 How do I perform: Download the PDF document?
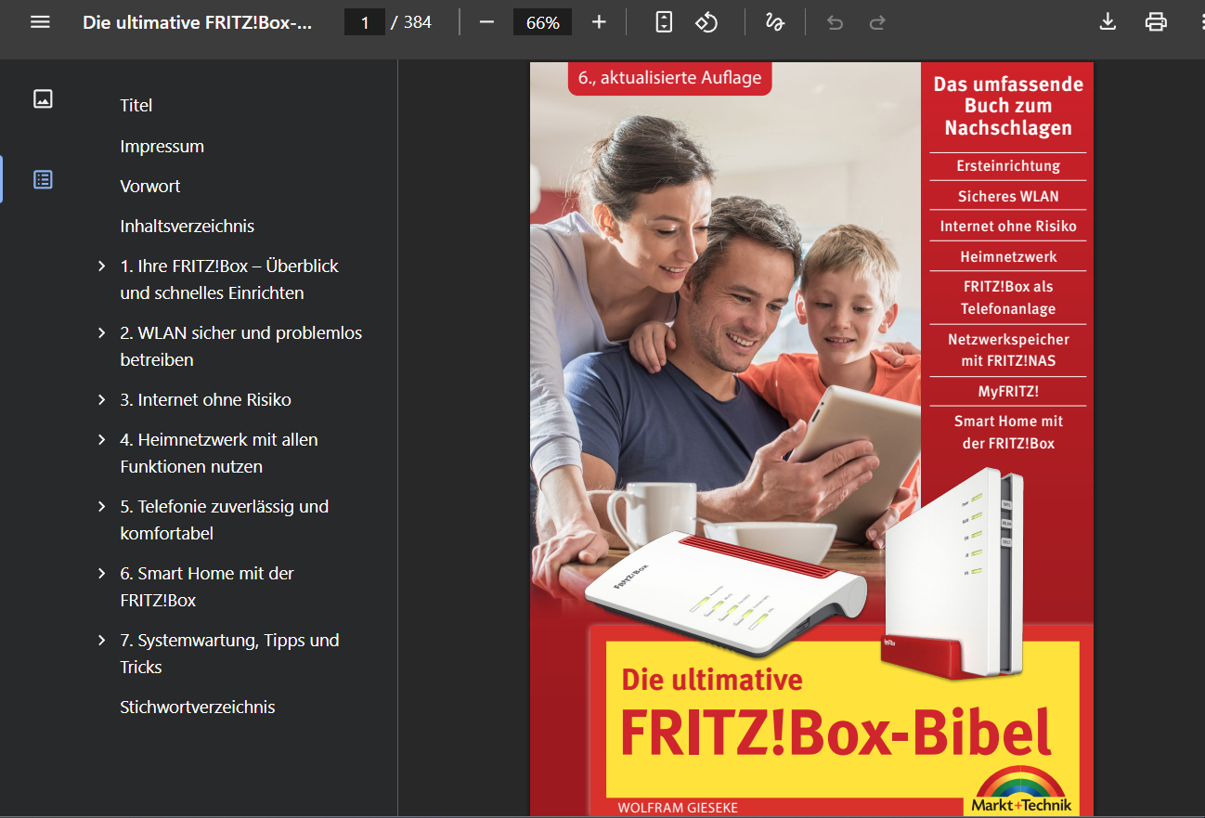click(x=1108, y=21)
